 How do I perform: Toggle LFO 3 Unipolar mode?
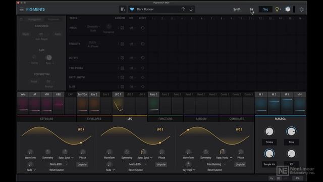[x=240, y=164]
